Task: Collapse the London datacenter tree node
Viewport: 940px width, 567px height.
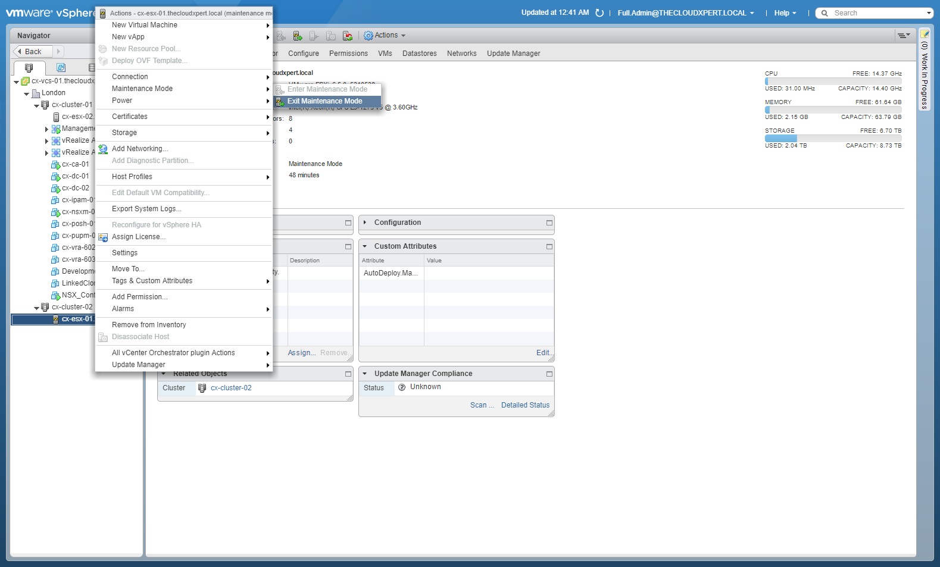Action: [27, 93]
